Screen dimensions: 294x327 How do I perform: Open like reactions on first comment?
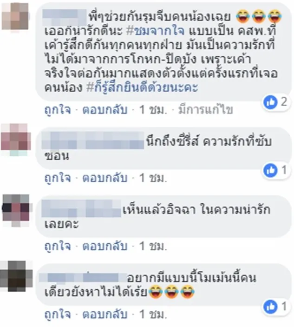(x=276, y=102)
